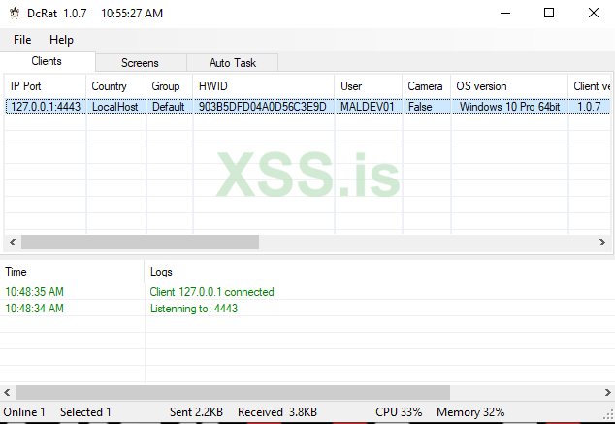Image resolution: width=615 pixels, height=424 pixels.
Task: Click the clients list right scroll arrow
Action: click(x=602, y=242)
